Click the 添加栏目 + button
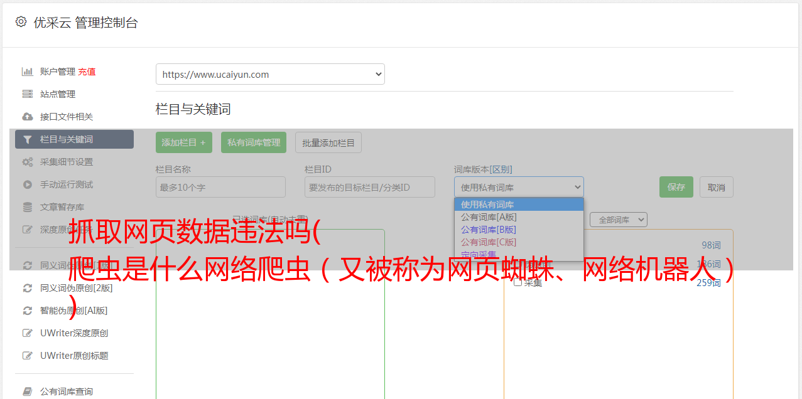This screenshot has height=399, width=802. pos(184,142)
